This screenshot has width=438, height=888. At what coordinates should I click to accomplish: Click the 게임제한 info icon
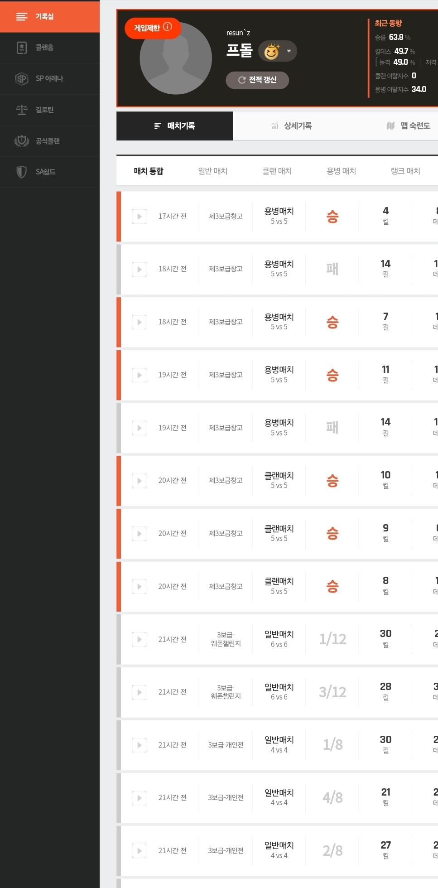click(x=168, y=27)
